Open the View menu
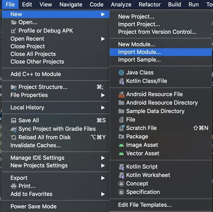The height and width of the screenshot is (212, 213). [46, 5]
